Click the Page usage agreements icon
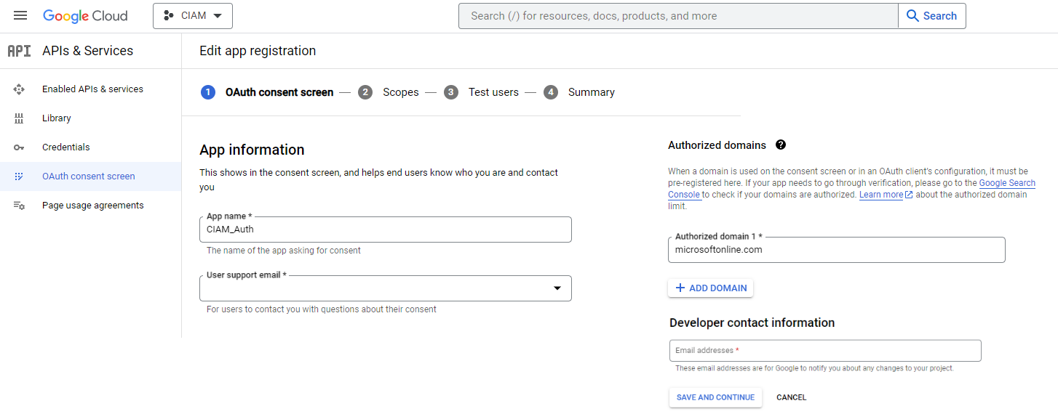This screenshot has height=414, width=1058. click(19, 206)
